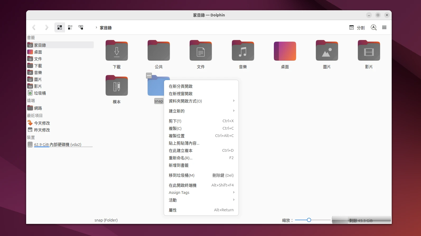The height and width of the screenshot is (236, 421).
Task: Expand the Assign Tags submenu
Action: (201, 193)
